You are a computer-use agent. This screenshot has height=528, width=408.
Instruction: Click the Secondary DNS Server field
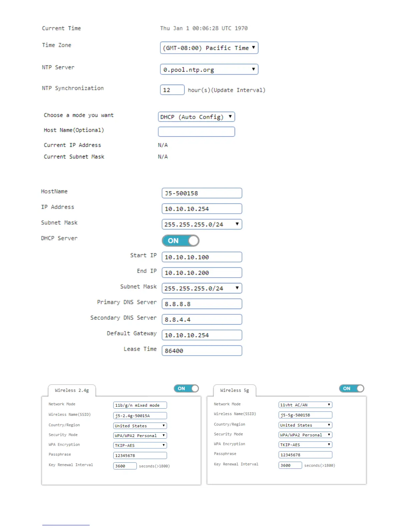(x=202, y=319)
